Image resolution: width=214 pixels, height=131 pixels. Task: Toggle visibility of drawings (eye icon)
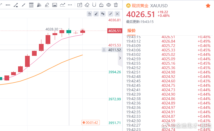pos(109,5)
